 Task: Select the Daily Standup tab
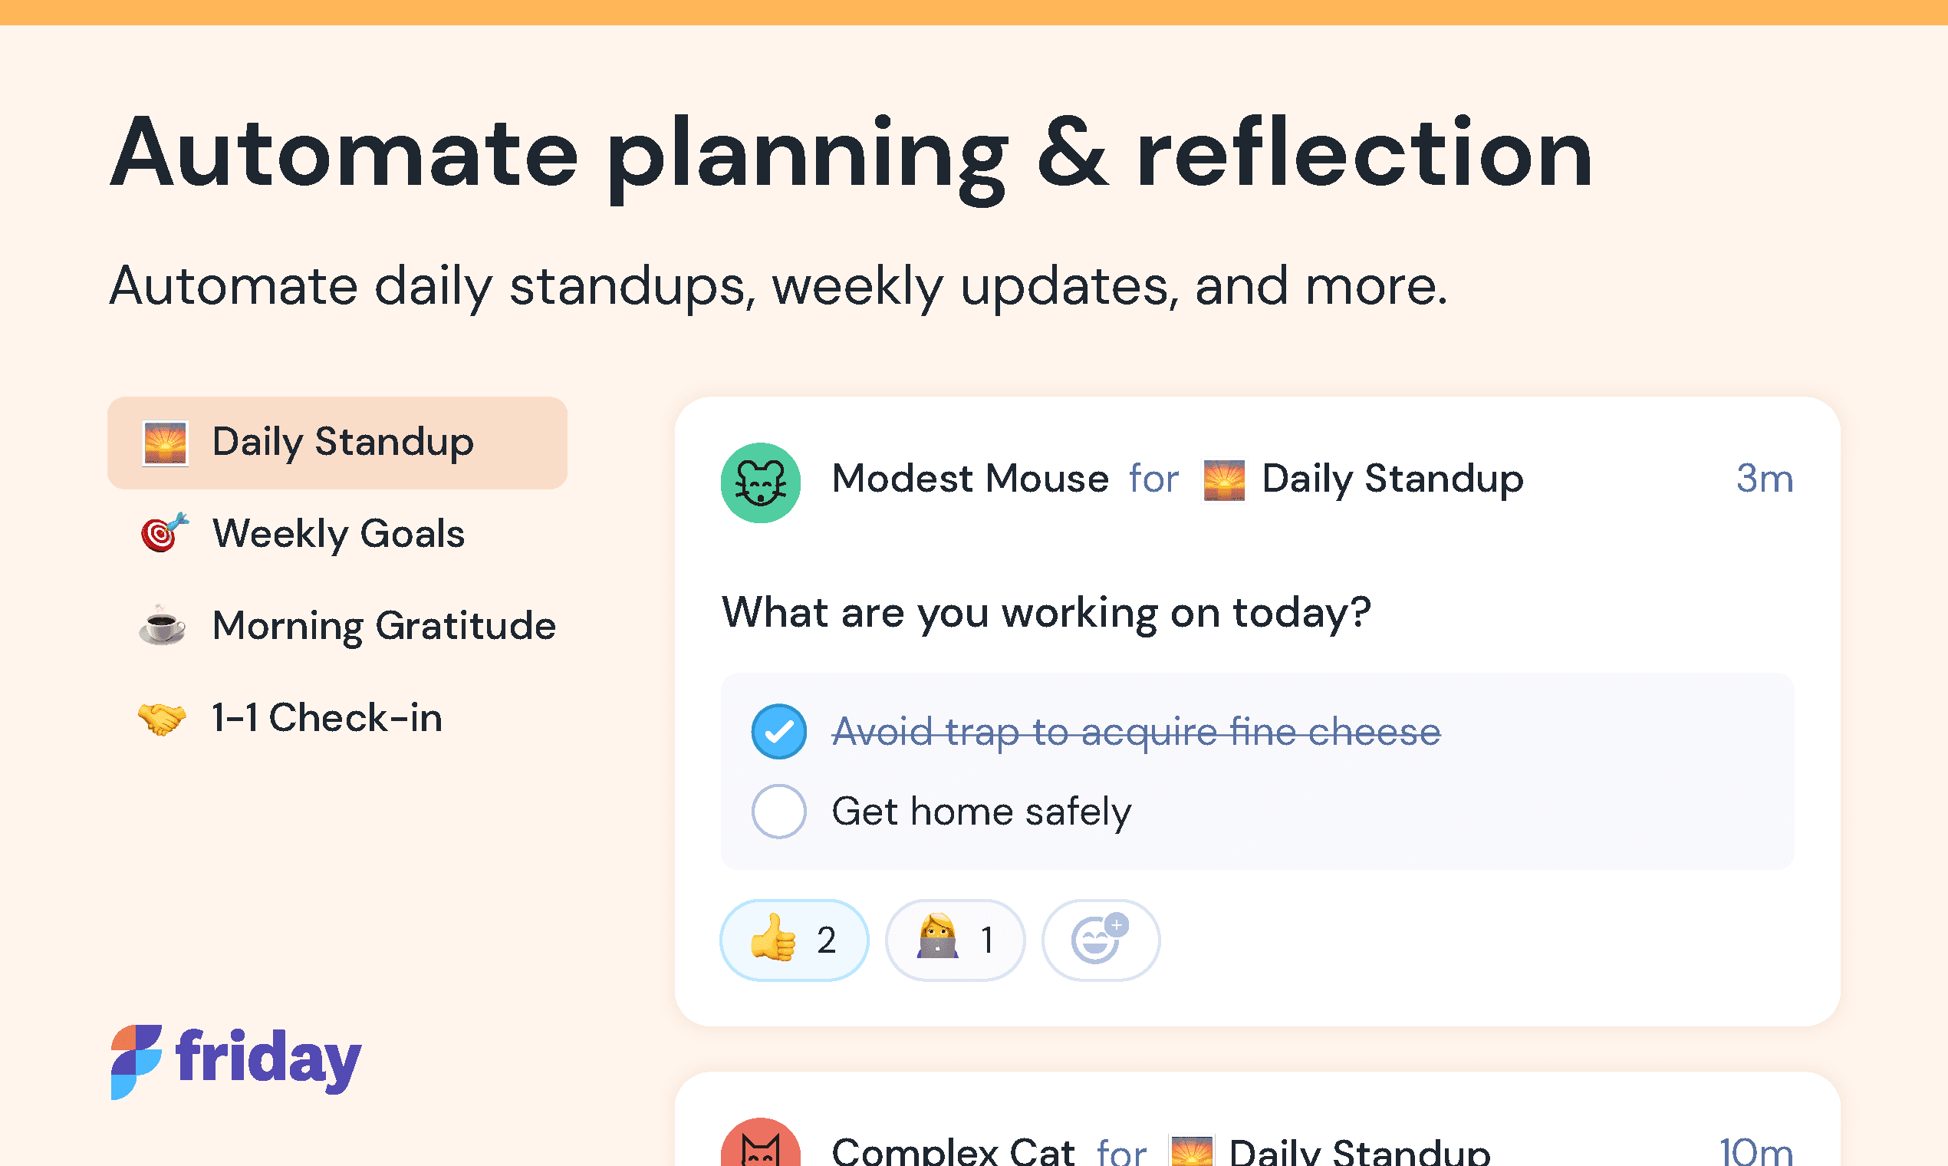click(x=343, y=443)
